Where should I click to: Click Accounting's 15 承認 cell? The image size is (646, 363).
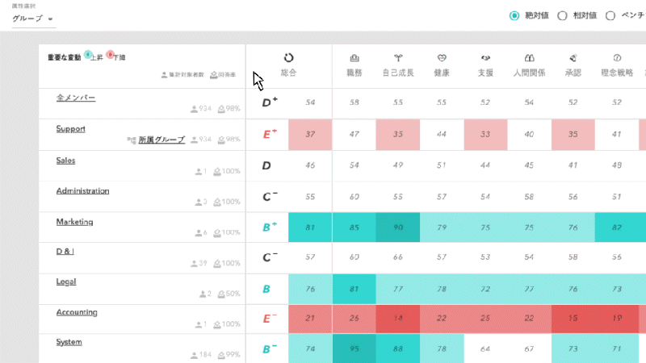pos(573,318)
